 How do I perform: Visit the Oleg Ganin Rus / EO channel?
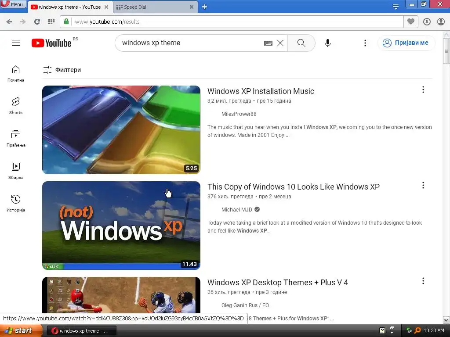(x=245, y=305)
